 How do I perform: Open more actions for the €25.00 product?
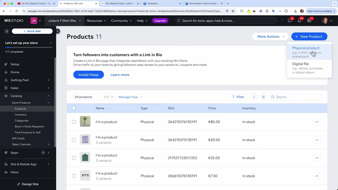(x=317, y=158)
